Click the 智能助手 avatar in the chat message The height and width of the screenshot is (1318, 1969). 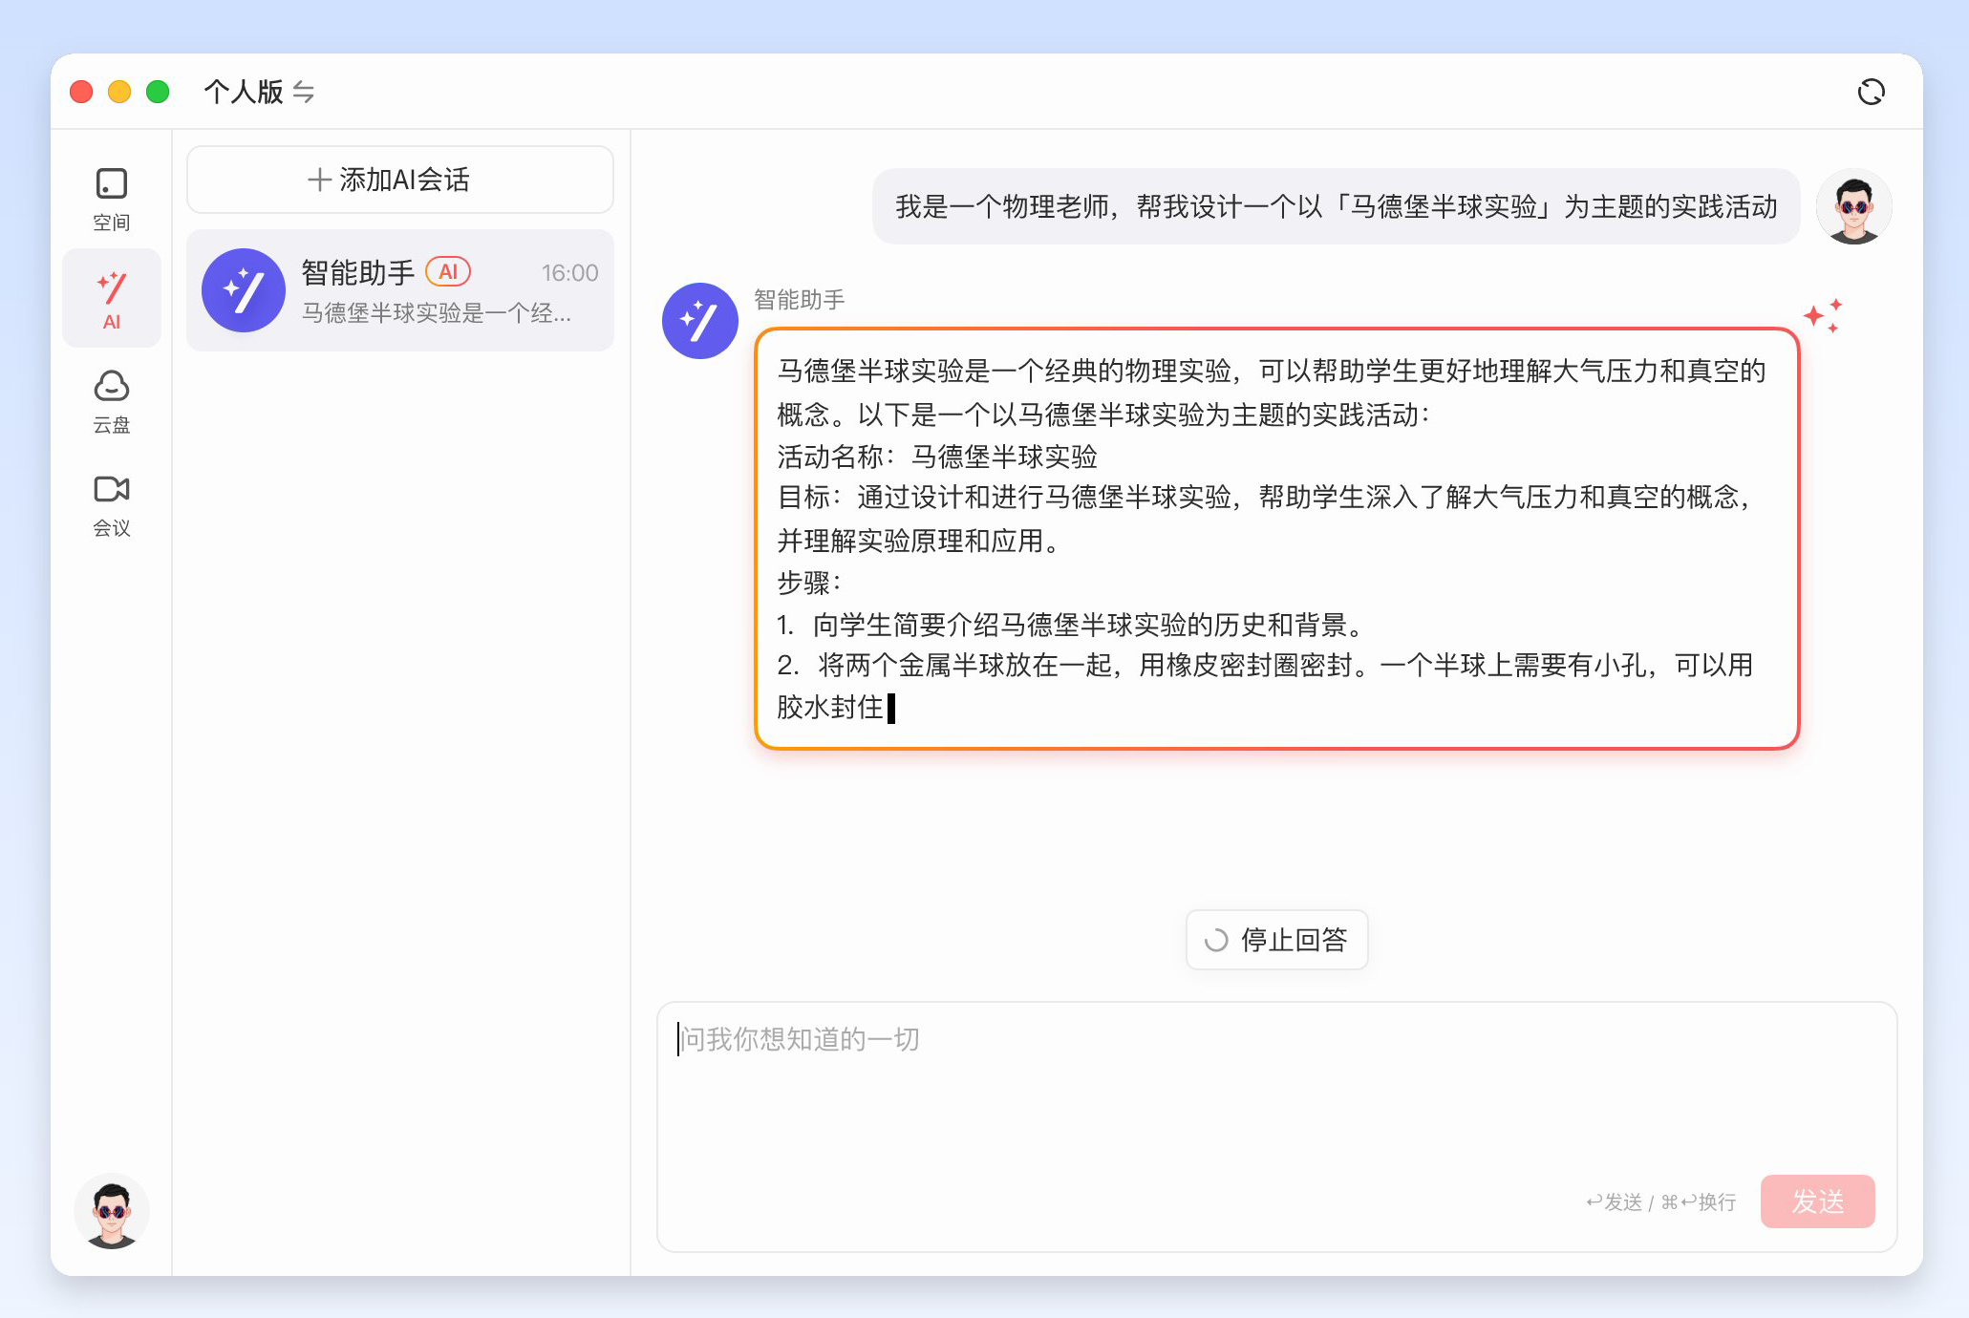(699, 321)
